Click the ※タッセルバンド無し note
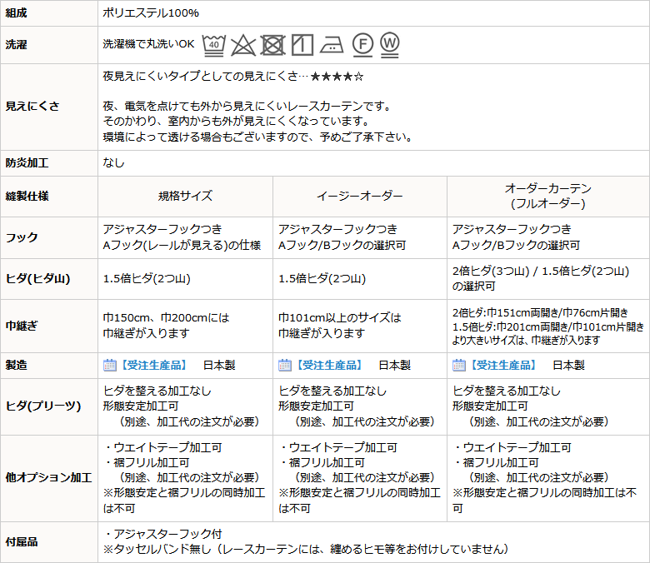Image resolution: width=650 pixels, height=563 pixels. coord(306,550)
